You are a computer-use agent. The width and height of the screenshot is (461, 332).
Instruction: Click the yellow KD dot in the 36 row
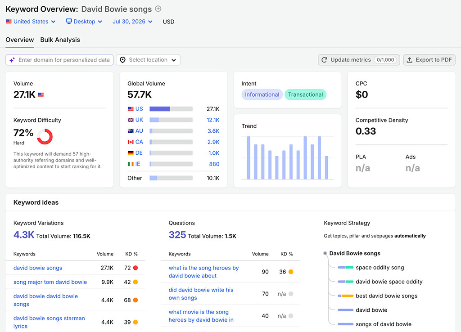291,272
